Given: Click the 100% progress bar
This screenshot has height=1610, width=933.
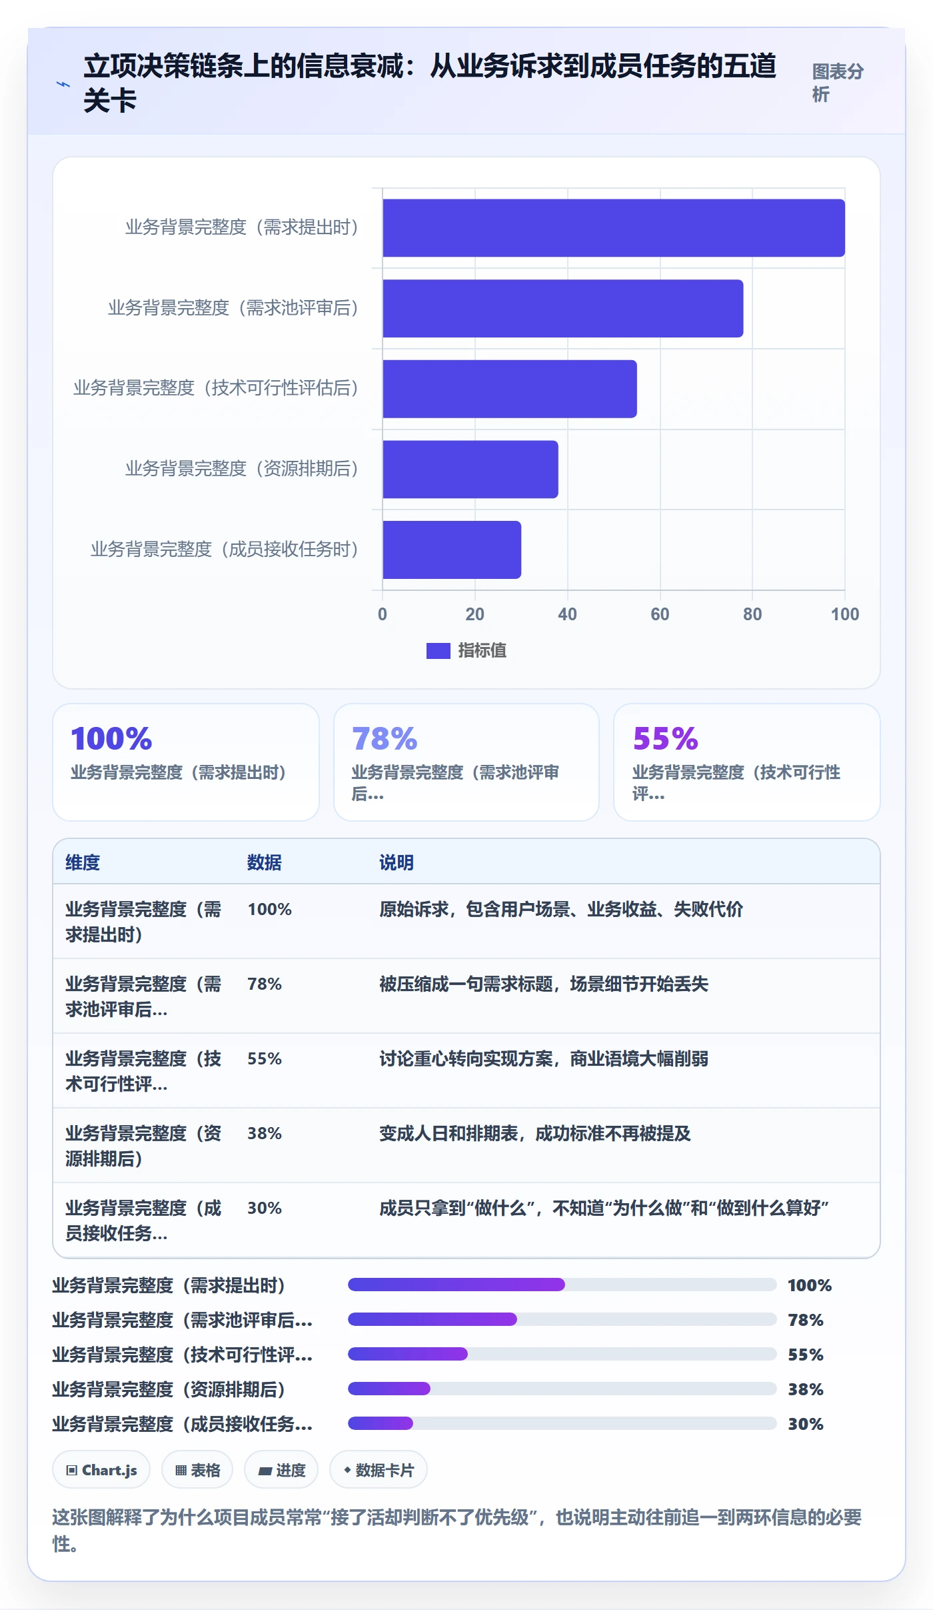Looking at the screenshot, I should coord(562,1285).
